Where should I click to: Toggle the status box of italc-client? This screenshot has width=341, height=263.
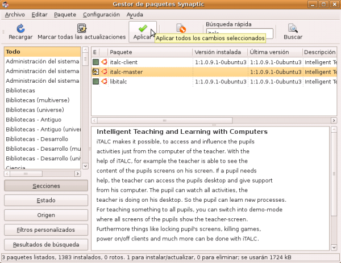click(x=95, y=62)
